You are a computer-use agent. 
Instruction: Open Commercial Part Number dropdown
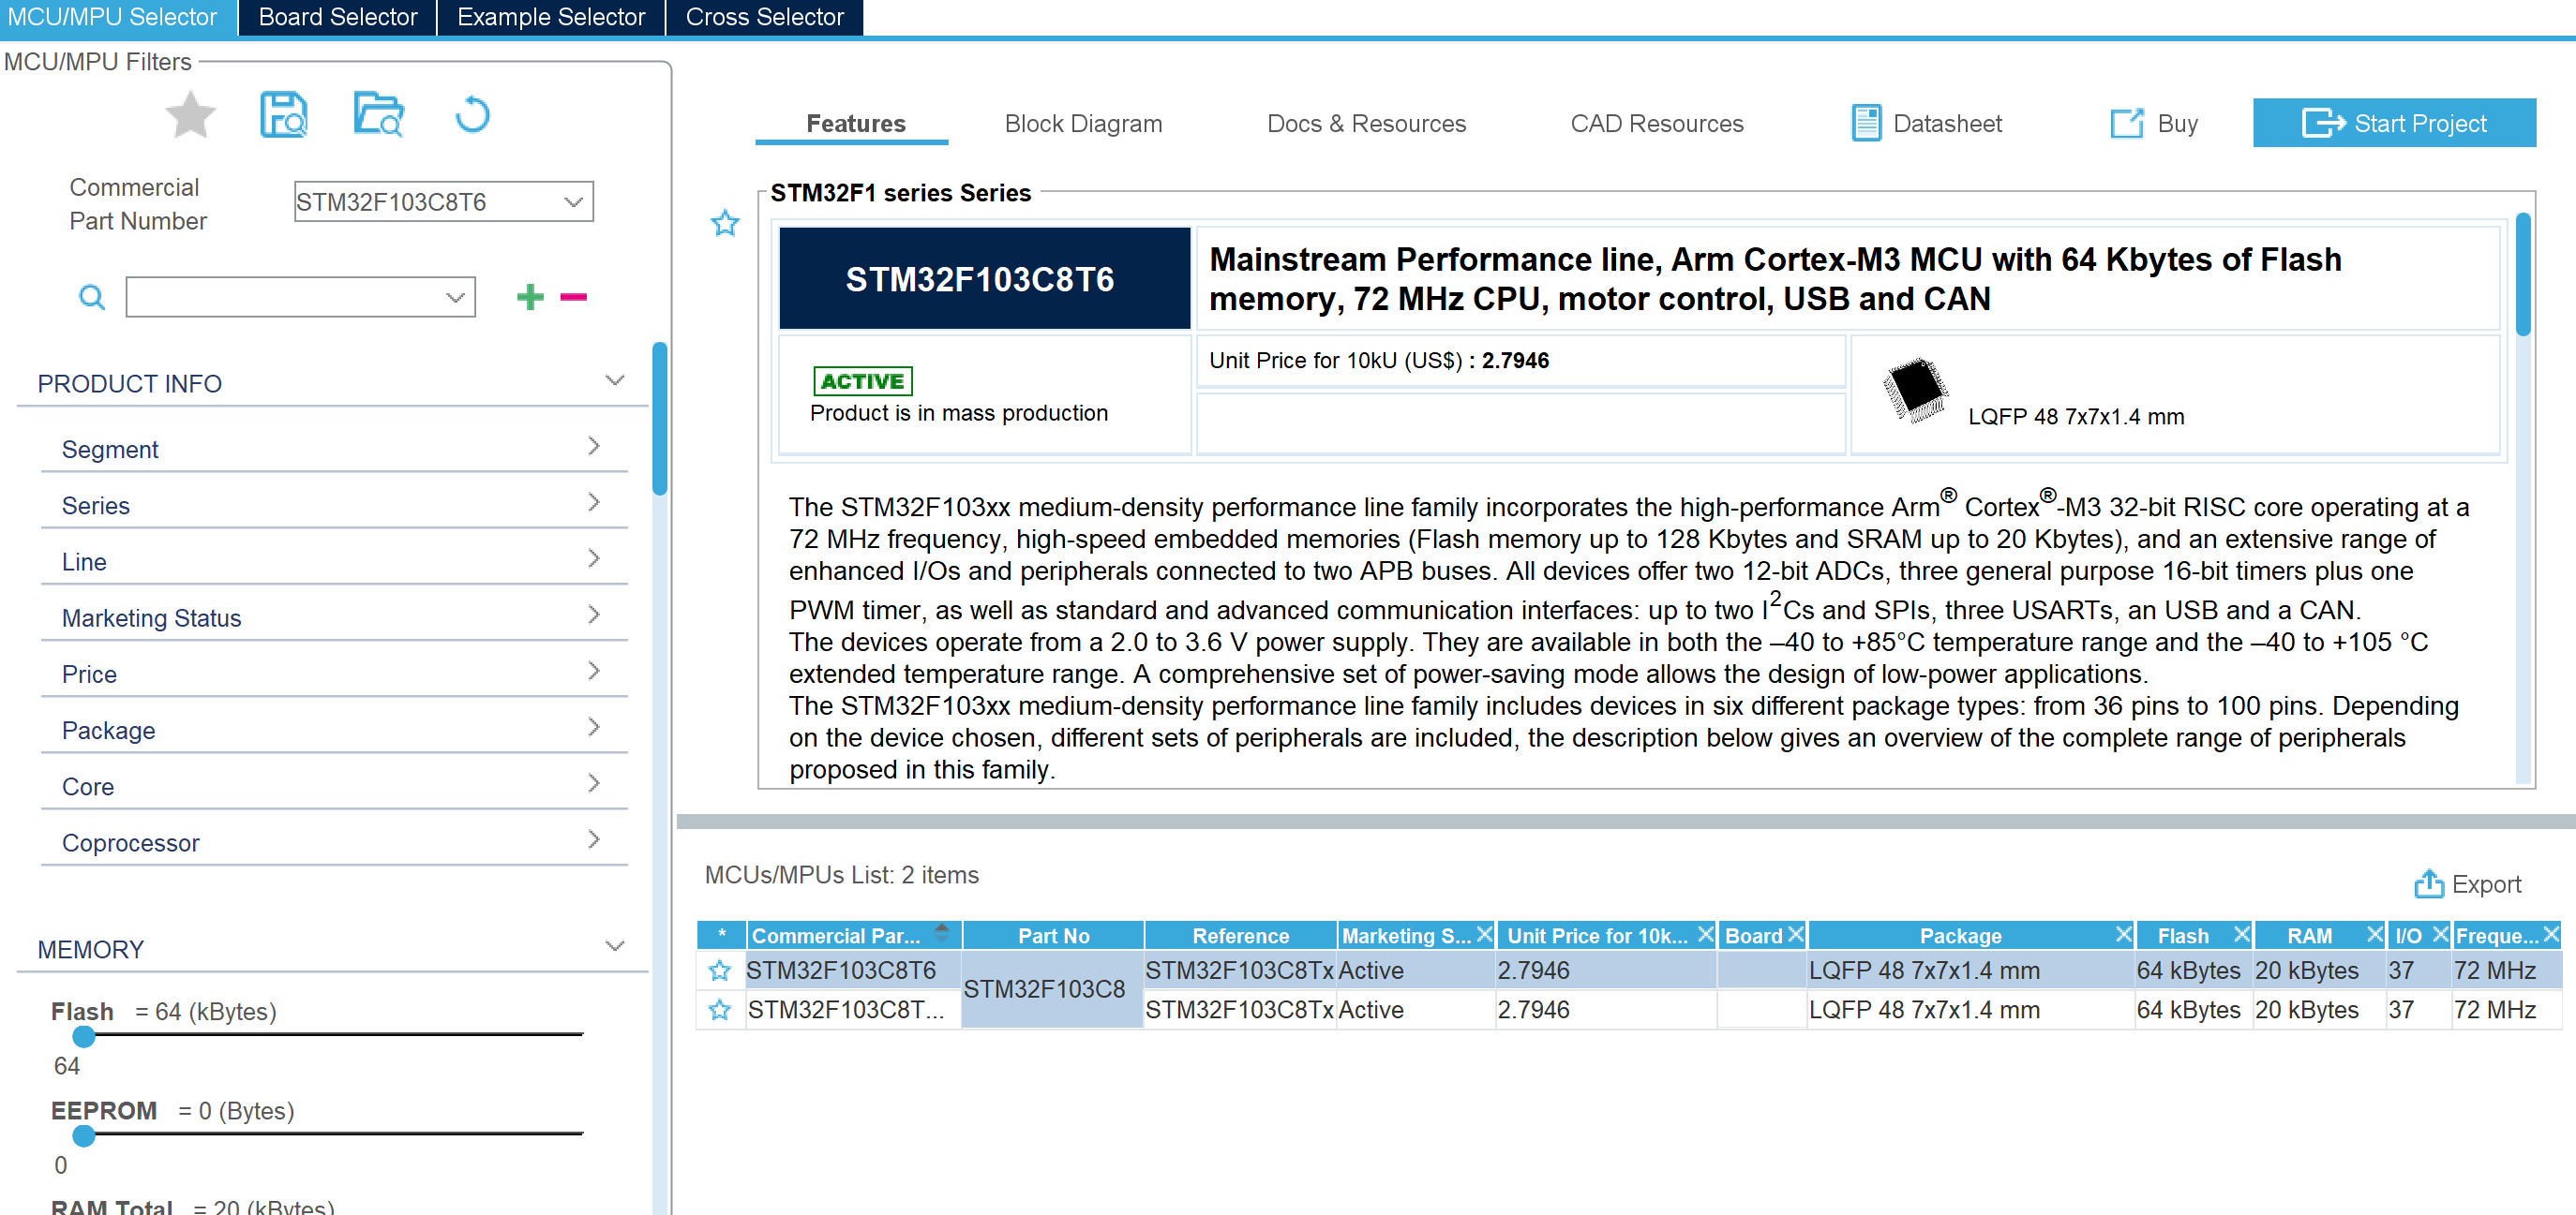(x=573, y=201)
